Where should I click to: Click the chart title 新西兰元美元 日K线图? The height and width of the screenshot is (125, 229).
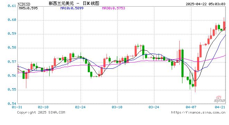[74, 3]
